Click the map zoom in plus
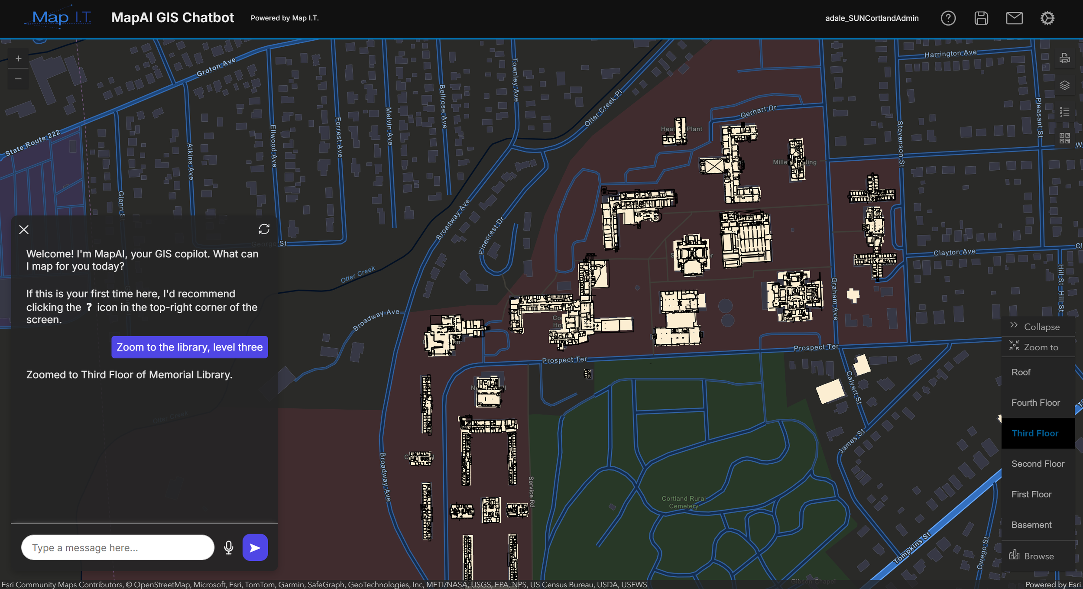This screenshot has height=589, width=1083. tap(18, 58)
